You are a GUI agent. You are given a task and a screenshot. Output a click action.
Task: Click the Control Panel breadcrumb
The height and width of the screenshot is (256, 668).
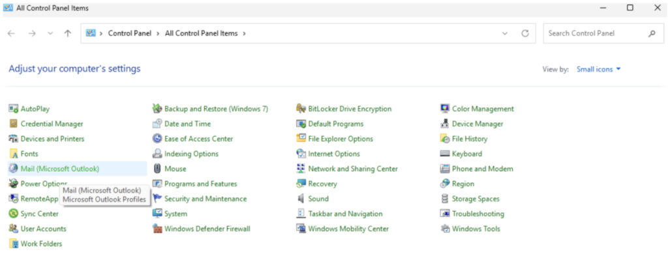[x=130, y=34]
